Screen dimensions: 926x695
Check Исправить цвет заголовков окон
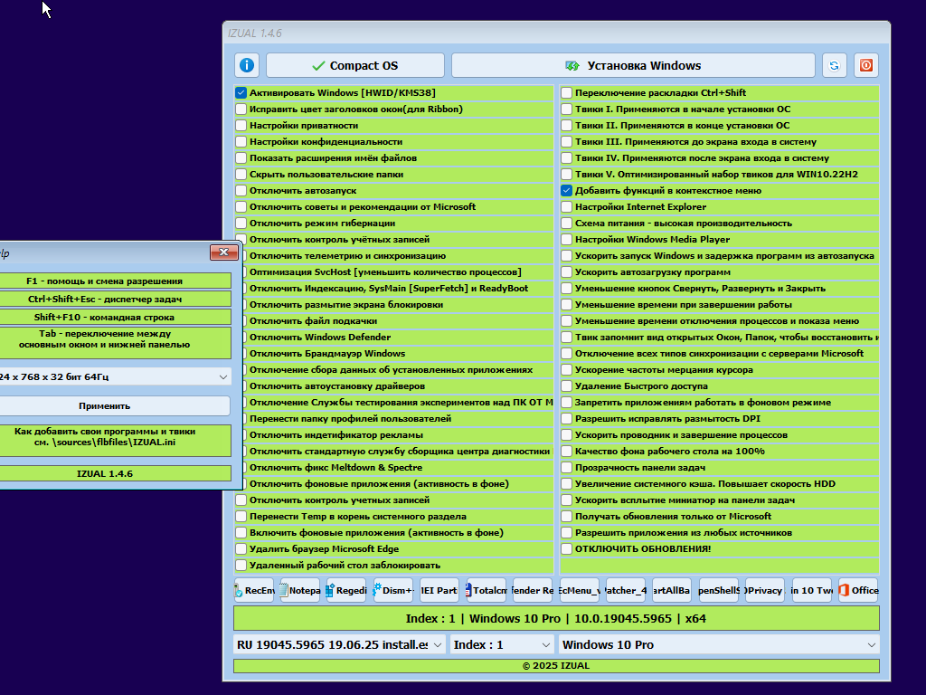(x=241, y=109)
